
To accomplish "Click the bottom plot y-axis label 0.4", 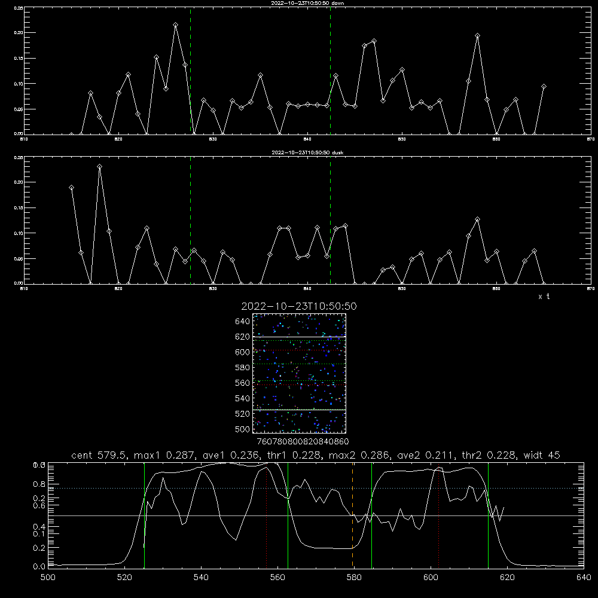I will tap(39, 527).
